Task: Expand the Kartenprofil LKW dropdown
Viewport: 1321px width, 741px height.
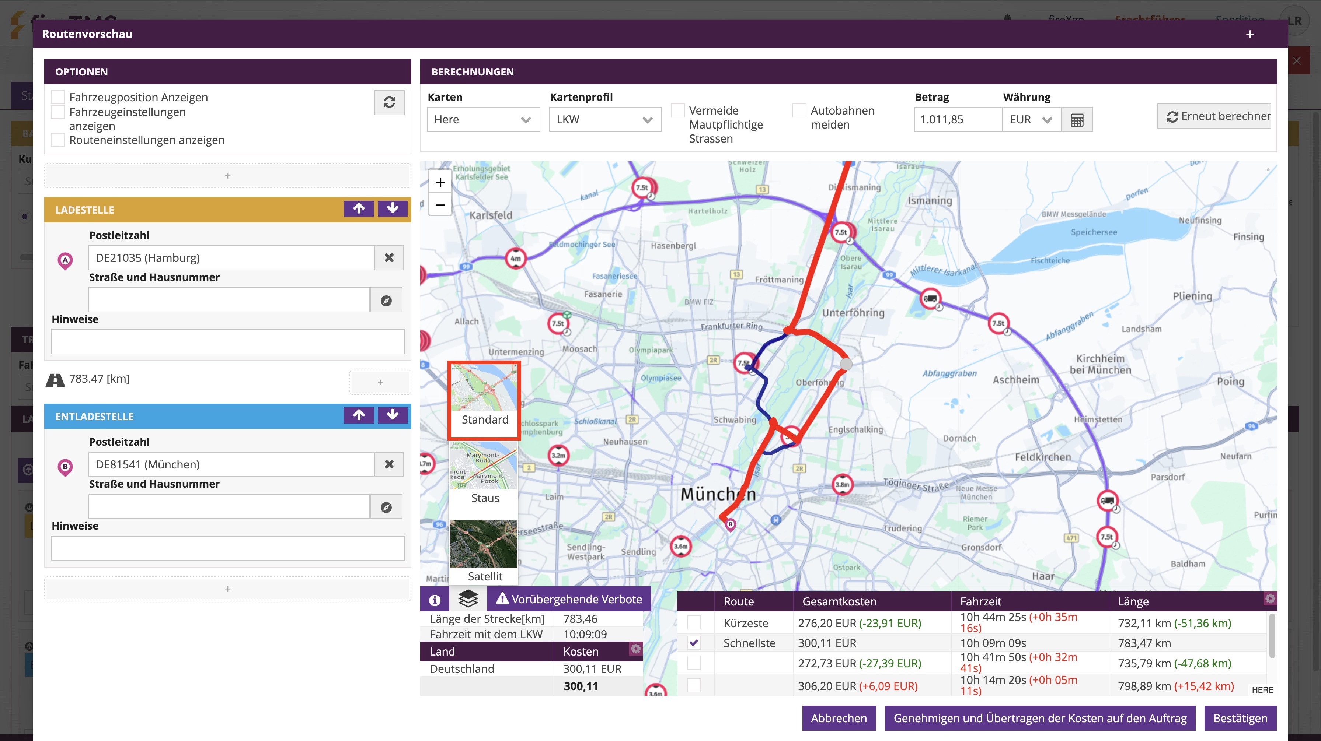Action: (x=604, y=120)
